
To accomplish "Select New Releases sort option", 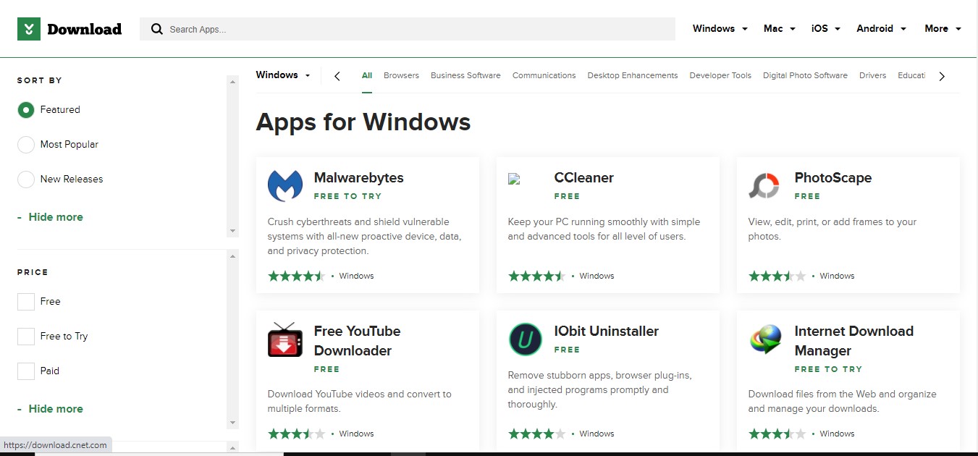I will point(26,180).
